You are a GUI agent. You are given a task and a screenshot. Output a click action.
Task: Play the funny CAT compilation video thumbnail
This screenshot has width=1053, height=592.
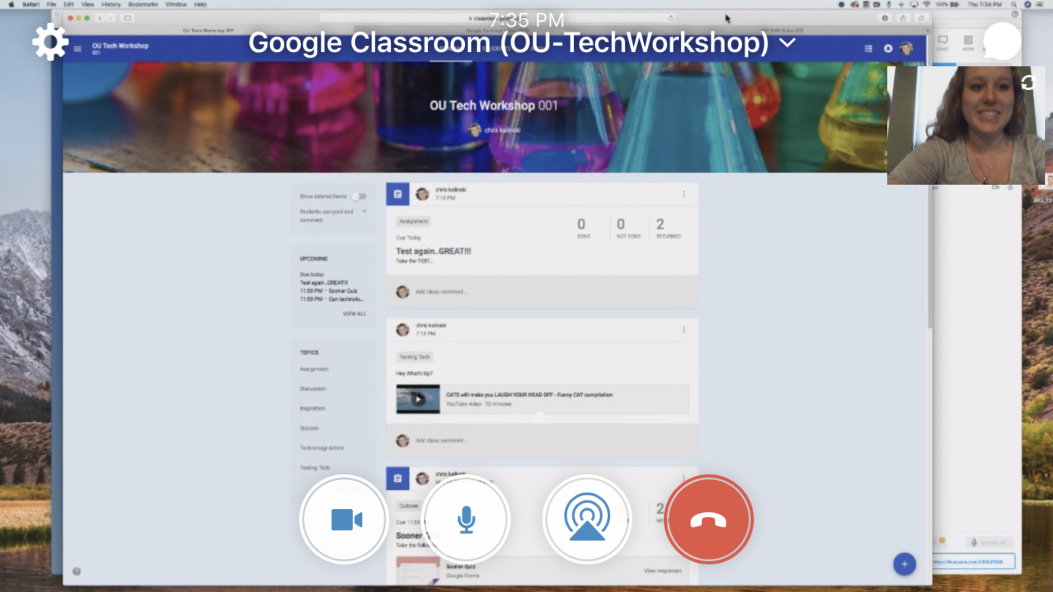[418, 399]
